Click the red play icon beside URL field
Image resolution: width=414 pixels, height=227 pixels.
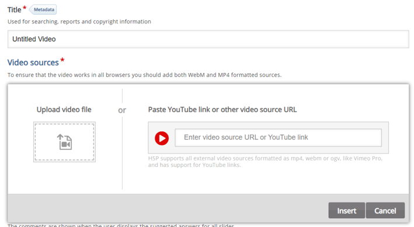click(x=162, y=138)
